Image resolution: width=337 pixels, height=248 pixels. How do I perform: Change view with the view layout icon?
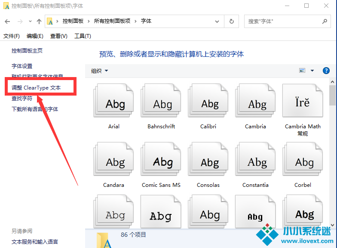coord(302,71)
